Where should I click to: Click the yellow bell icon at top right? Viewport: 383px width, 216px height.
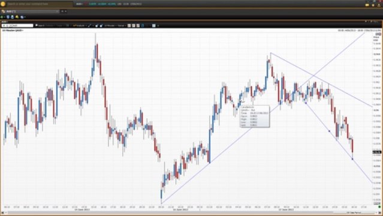[x=373, y=5]
